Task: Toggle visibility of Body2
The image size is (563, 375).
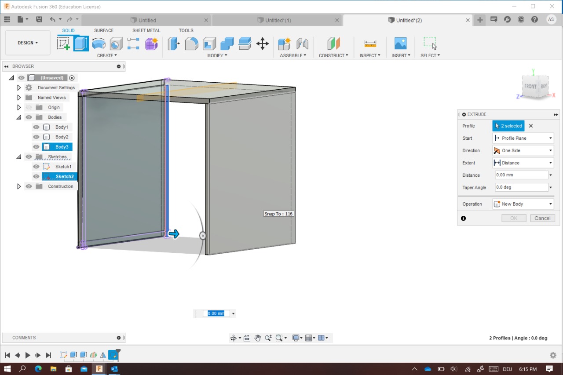Action: point(37,137)
